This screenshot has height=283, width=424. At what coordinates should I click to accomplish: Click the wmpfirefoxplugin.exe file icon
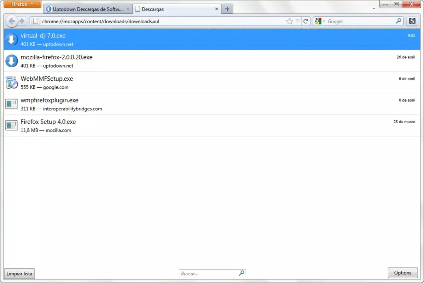coord(11,104)
